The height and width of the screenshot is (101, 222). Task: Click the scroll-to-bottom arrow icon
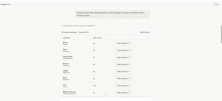click(x=106, y=93)
